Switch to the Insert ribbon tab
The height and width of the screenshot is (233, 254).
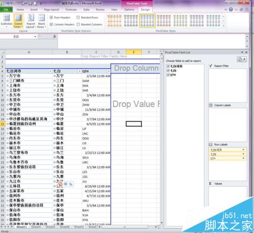pyautogui.click(x=34, y=10)
